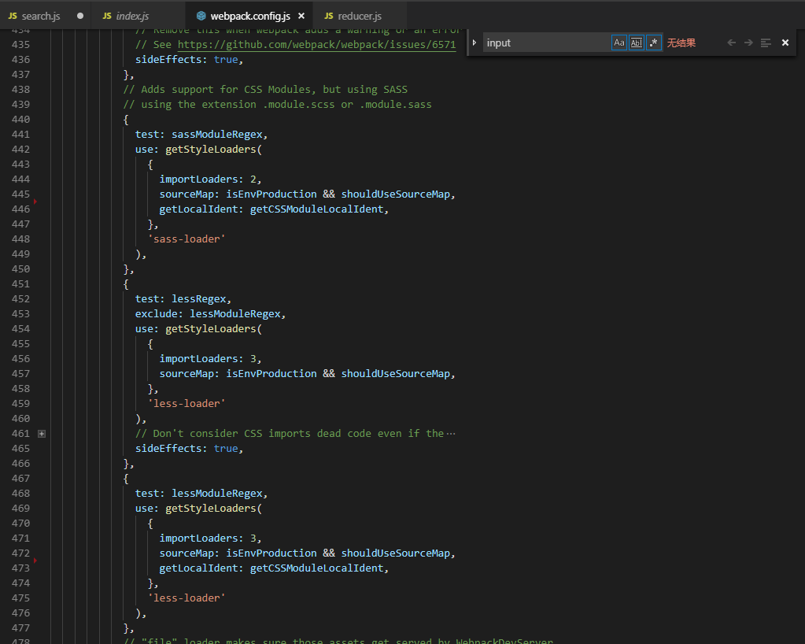This screenshot has width=805, height=644.
Task: Select the webpack.config.js tab
Action: click(x=250, y=16)
